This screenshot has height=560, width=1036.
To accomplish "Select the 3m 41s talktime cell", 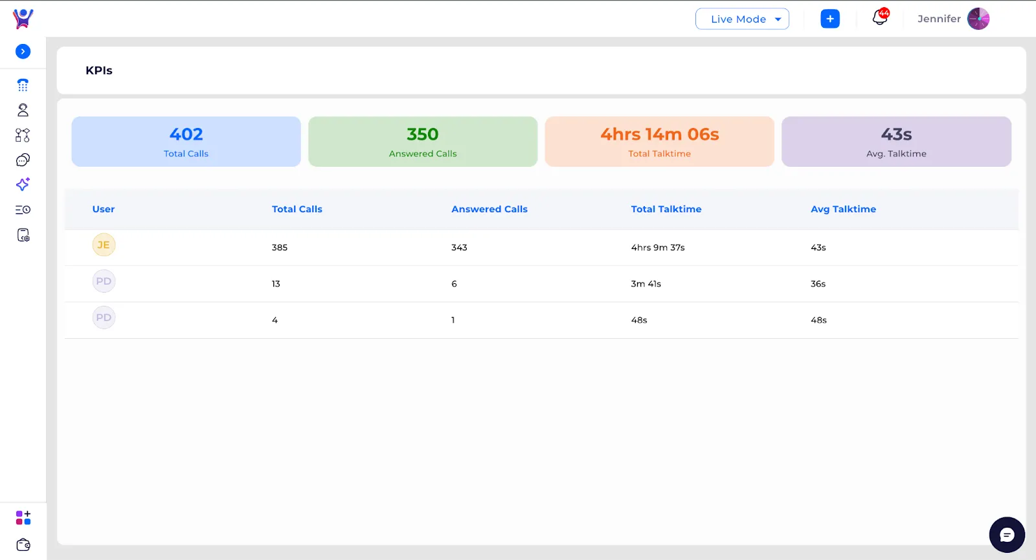I will tap(646, 284).
